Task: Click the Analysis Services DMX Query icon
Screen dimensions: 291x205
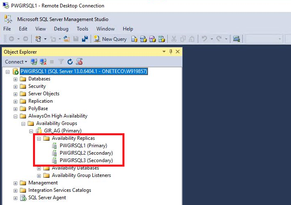Action: pos(153,39)
